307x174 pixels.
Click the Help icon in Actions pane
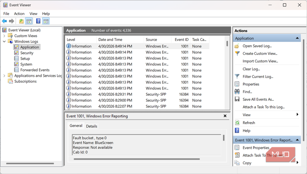[x=237, y=130]
